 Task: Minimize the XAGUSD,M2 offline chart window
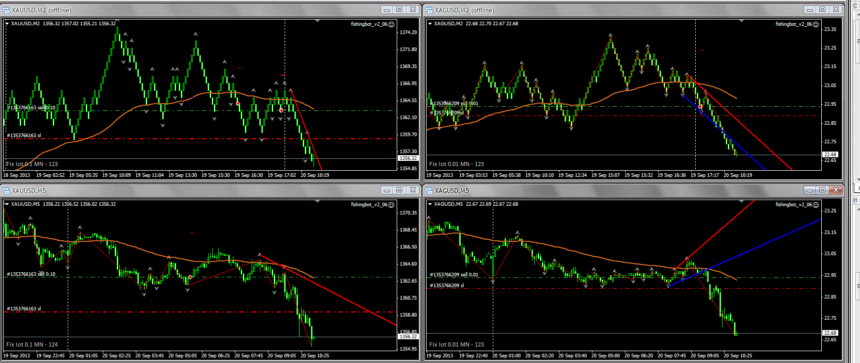pyautogui.click(x=810, y=9)
